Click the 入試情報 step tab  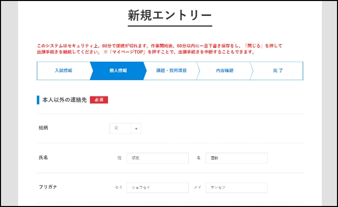(x=63, y=71)
